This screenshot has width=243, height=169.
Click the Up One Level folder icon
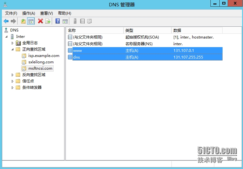point(23,21)
